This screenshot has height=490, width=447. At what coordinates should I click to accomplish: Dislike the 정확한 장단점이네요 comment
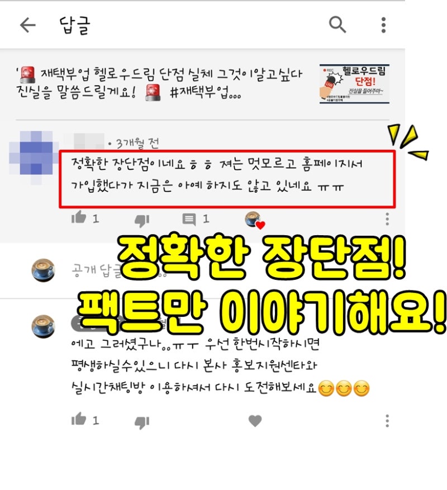click(142, 220)
